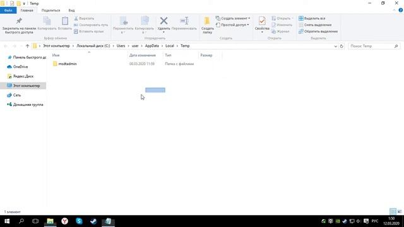
Task: Click Открыть in ribbon
Action: pyautogui.click(x=282, y=18)
